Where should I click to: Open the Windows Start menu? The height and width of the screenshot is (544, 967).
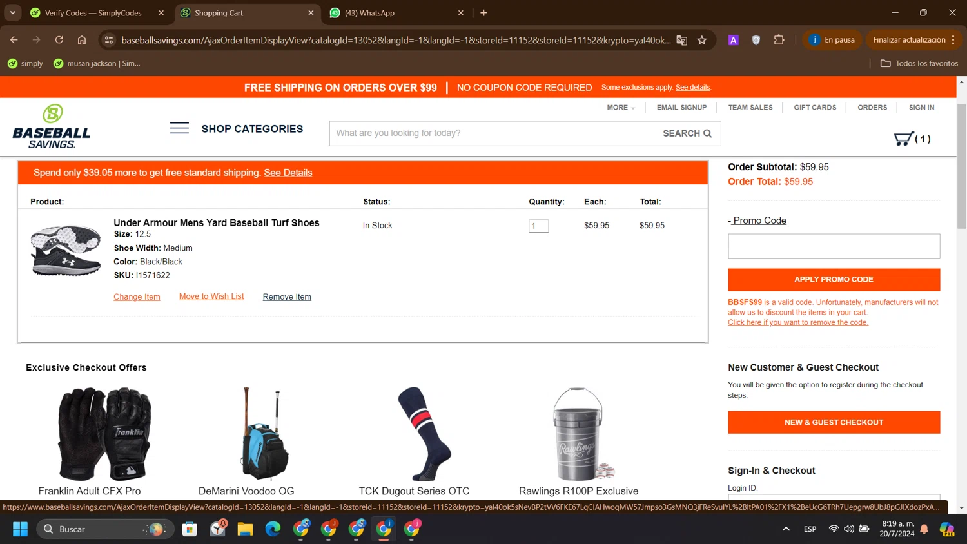pos(21,529)
